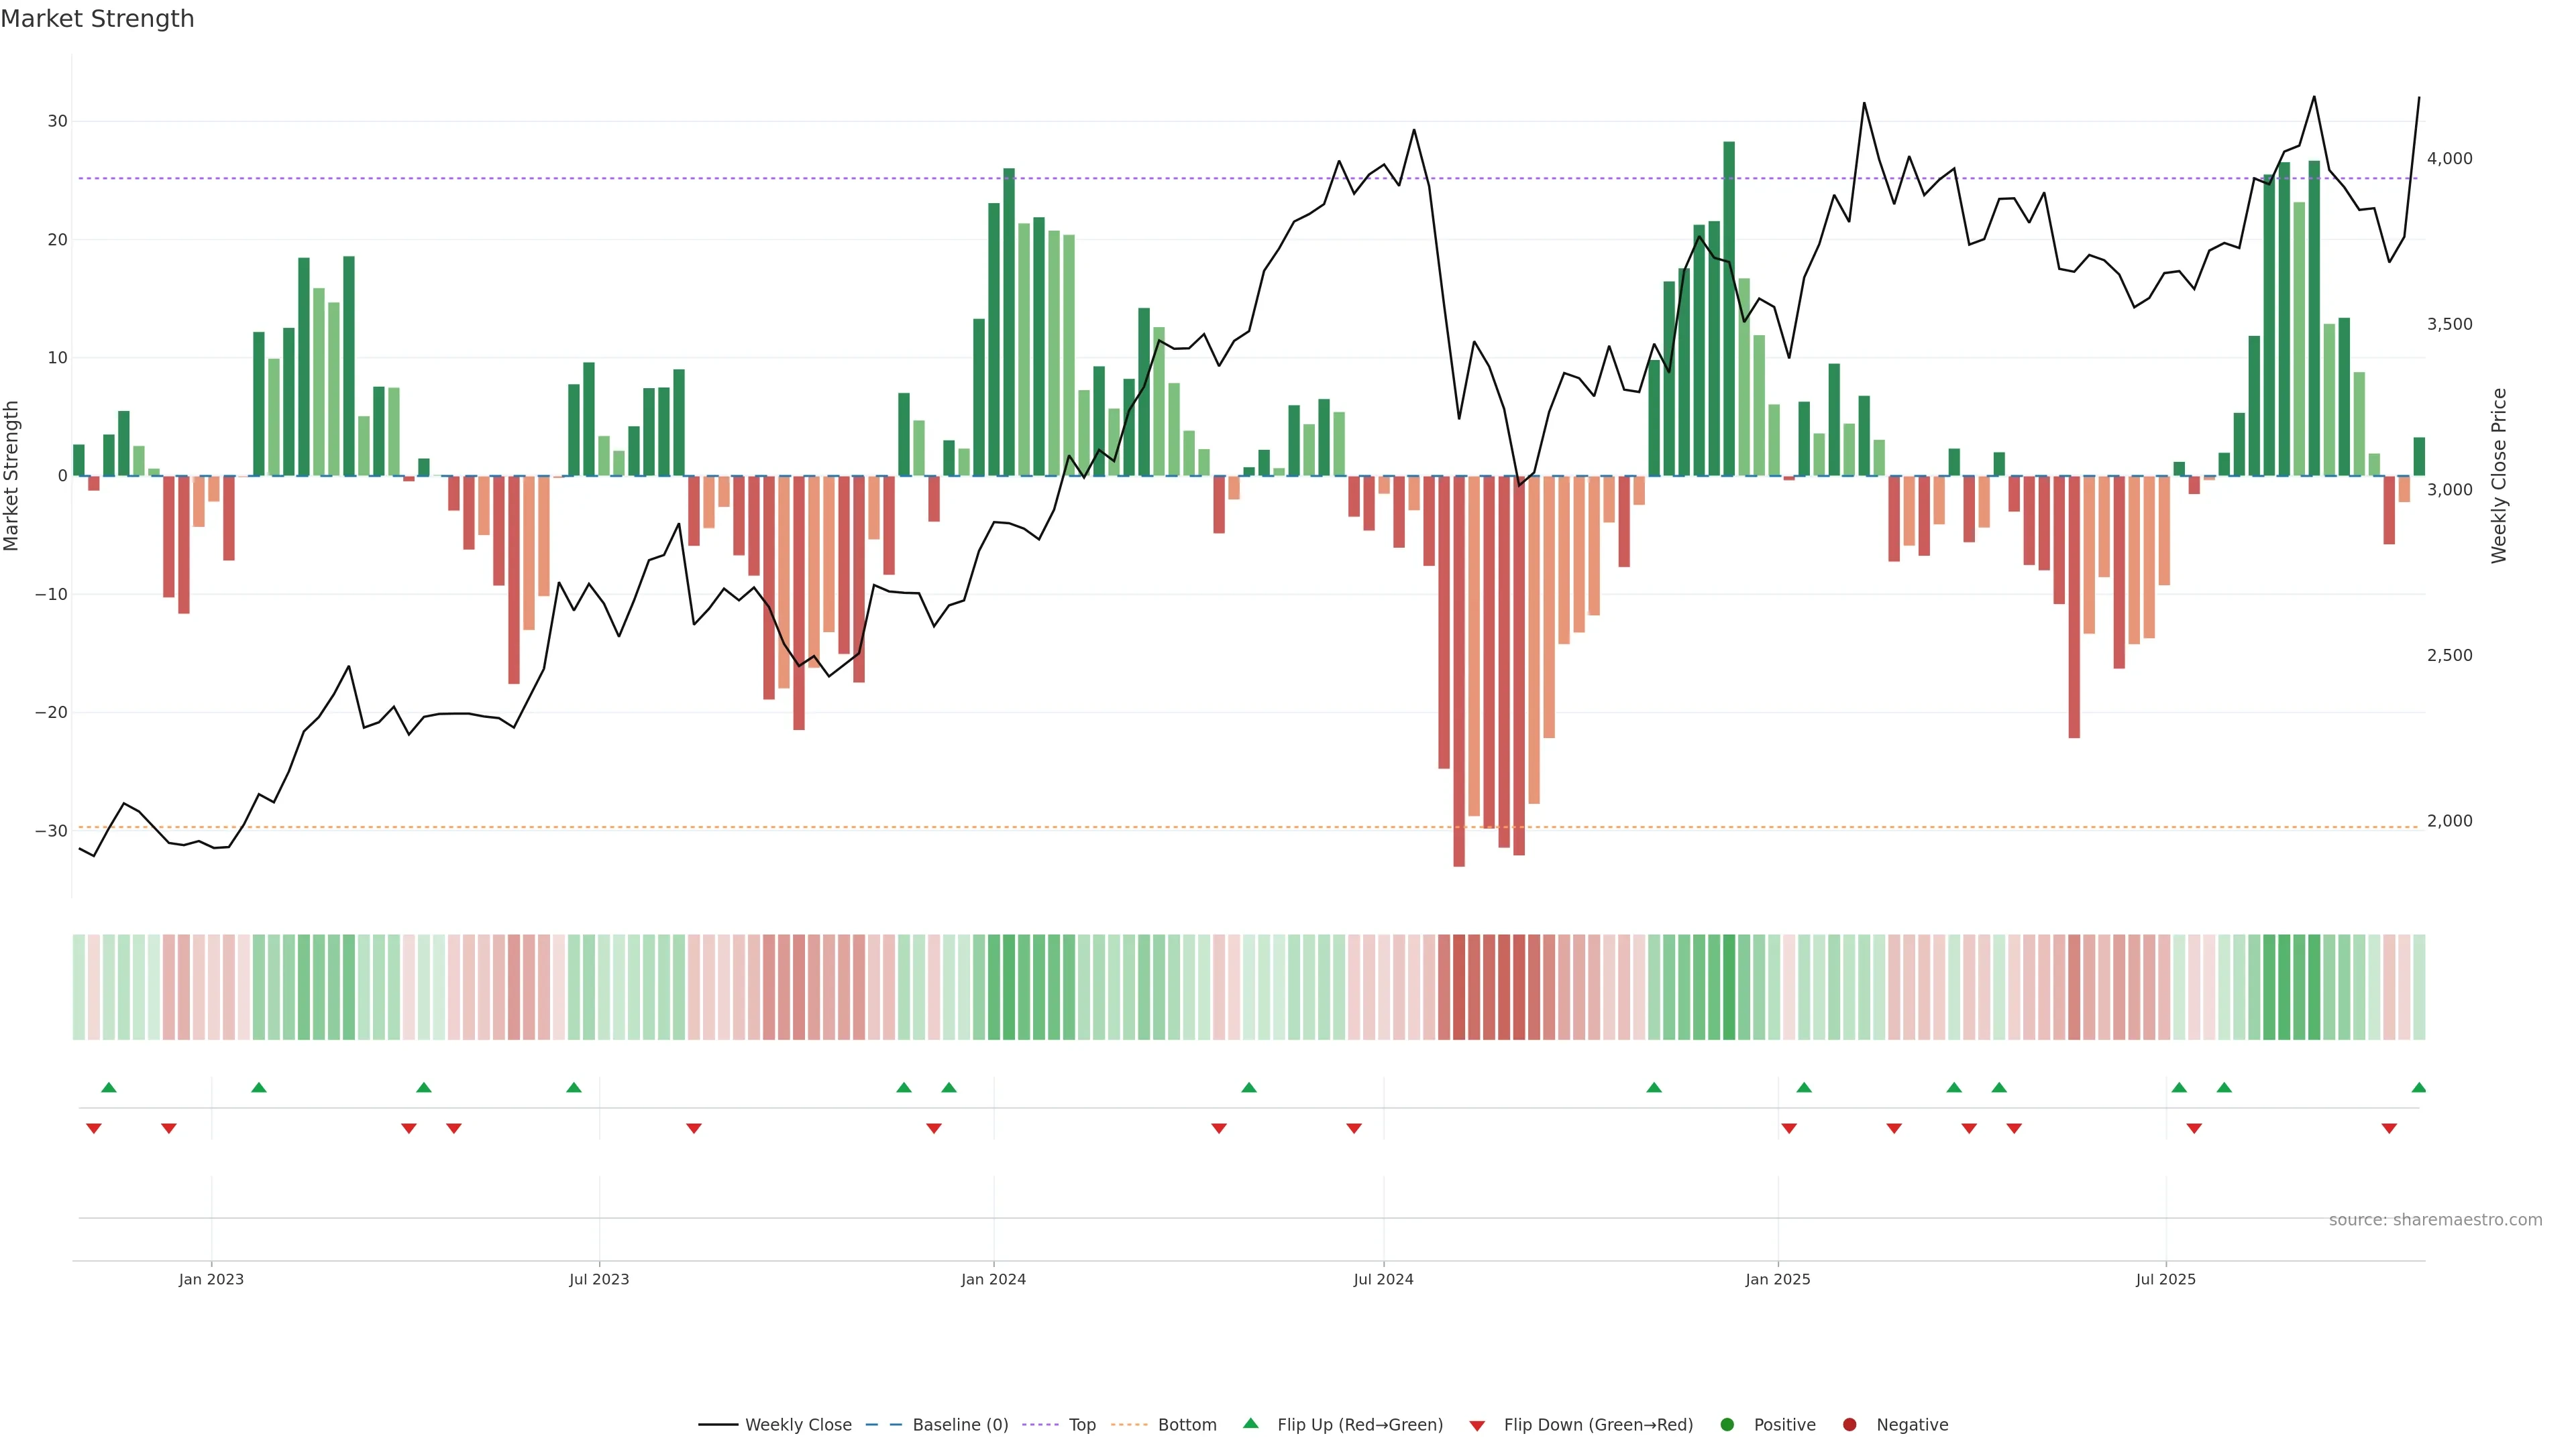Image resolution: width=2576 pixels, height=1448 pixels.
Task: Click the Jan 2024 x-axis label
Action: 993,1279
